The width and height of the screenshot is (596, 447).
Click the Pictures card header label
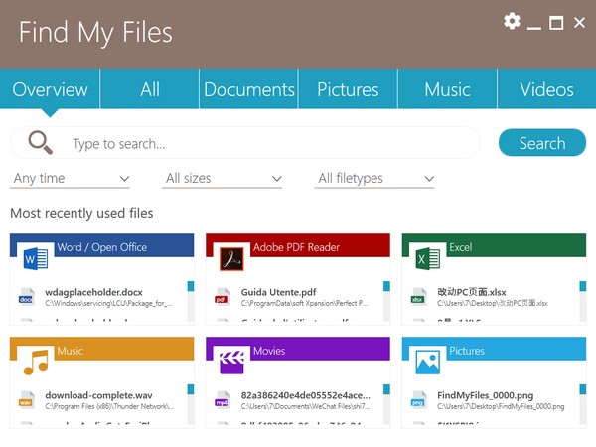467,351
